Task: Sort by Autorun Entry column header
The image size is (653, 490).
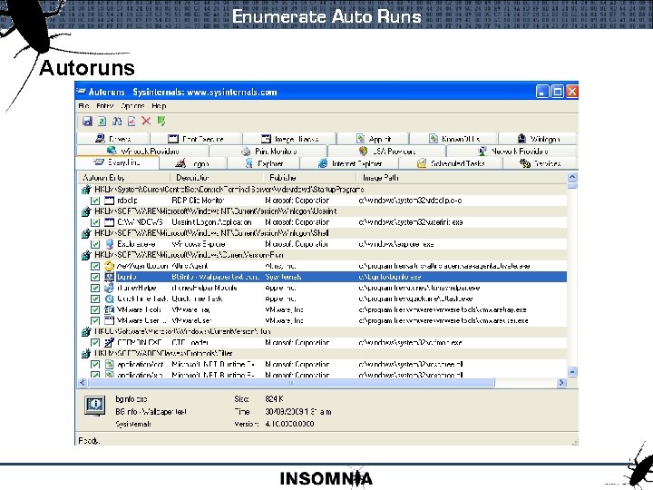Action: coord(124,178)
